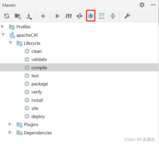Collapse all tree nodes icon
The image size is (159, 144).
(x=113, y=16)
